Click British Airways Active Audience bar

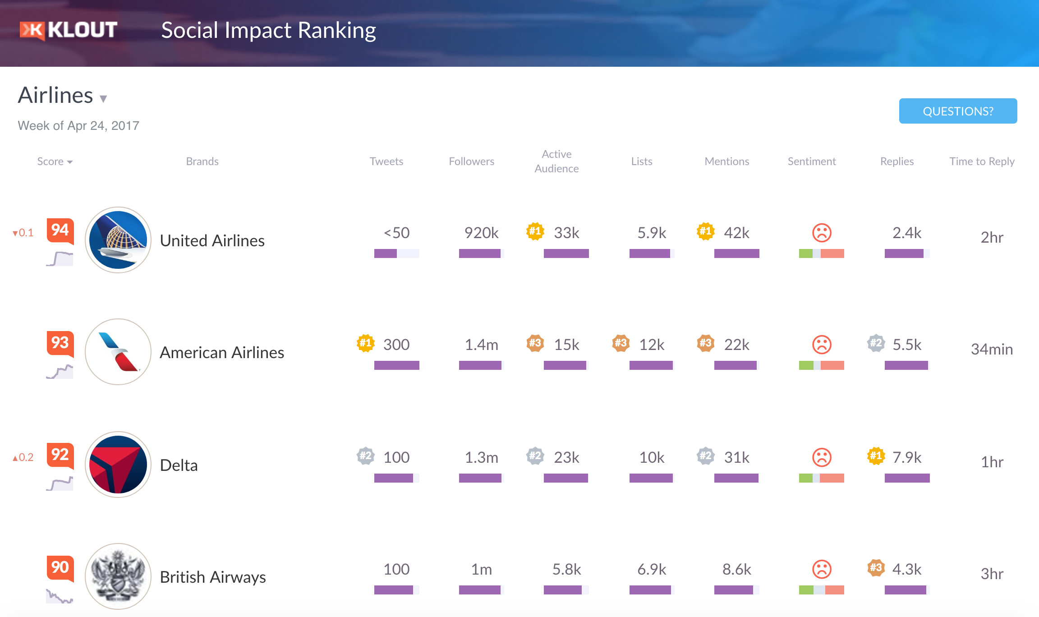[x=566, y=590]
